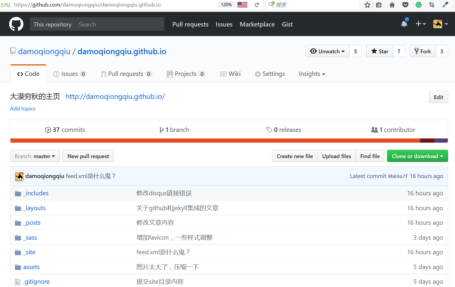455x287 pixels.
Task: Expand Clone or download dropdown
Action: (417, 156)
